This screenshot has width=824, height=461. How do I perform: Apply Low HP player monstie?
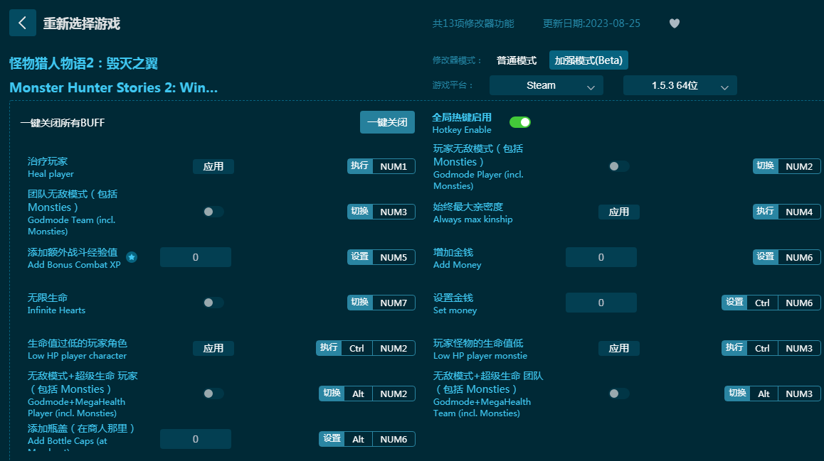pos(619,348)
